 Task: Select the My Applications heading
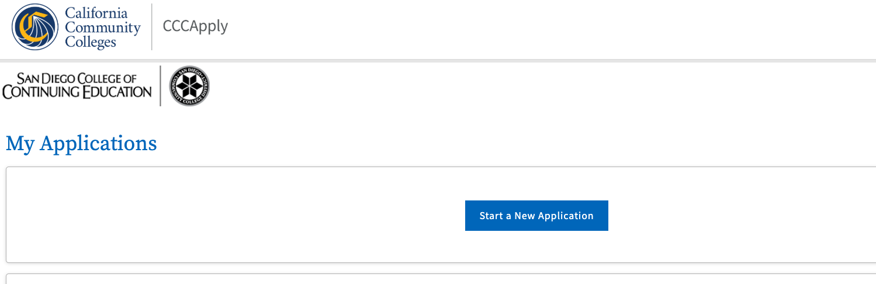[x=81, y=143]
